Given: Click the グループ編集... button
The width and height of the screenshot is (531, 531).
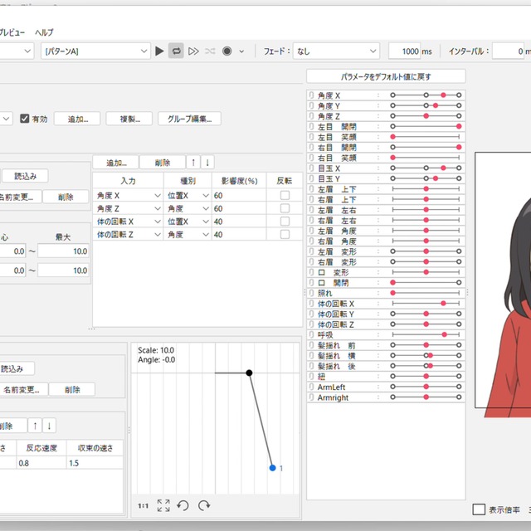Looking at the screenshot, I should pos(190,119).
